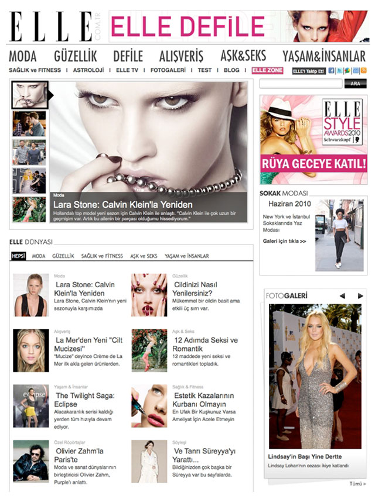The height and width of the screenshot is (499, 375).
Task: Click the La Mer blonde face thumbnail
Action: [31, 350]
